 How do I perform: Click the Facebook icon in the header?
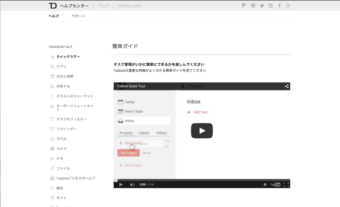(x=280, y=6)
